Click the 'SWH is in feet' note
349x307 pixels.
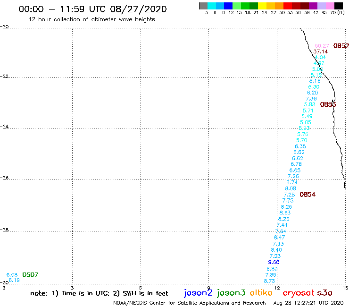[145, 293]
